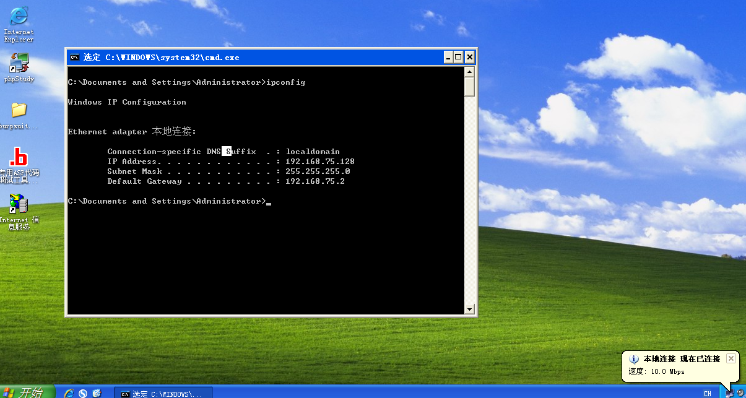This screenshot has height=398, width=746.
Task: Click the rightmost system tray icon
Action: (x=740, y=393)
